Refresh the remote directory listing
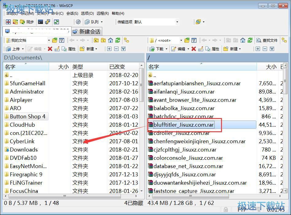 tap(250, 40)
